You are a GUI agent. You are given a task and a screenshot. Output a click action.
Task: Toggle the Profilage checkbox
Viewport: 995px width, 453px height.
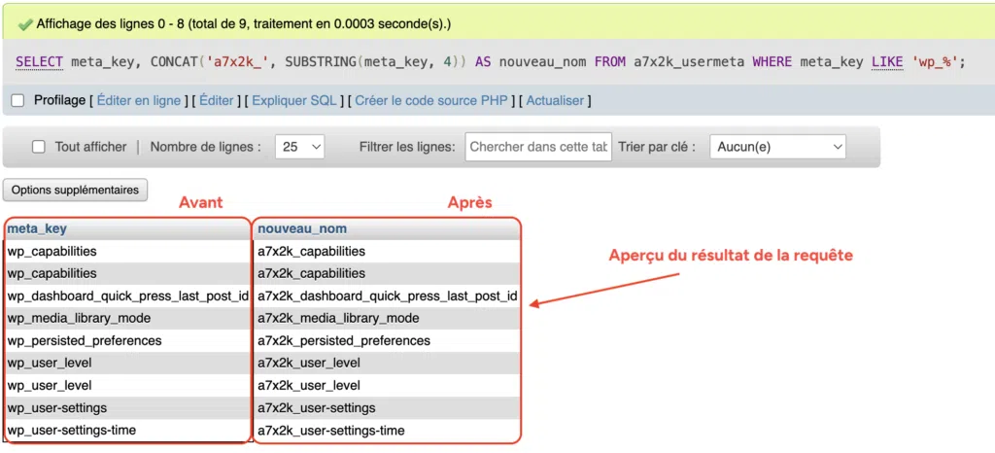point(17,101)
